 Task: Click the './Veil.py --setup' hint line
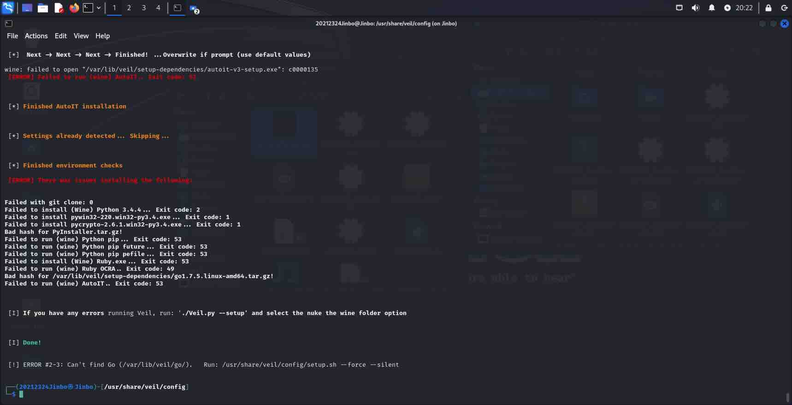pos(207,313)
